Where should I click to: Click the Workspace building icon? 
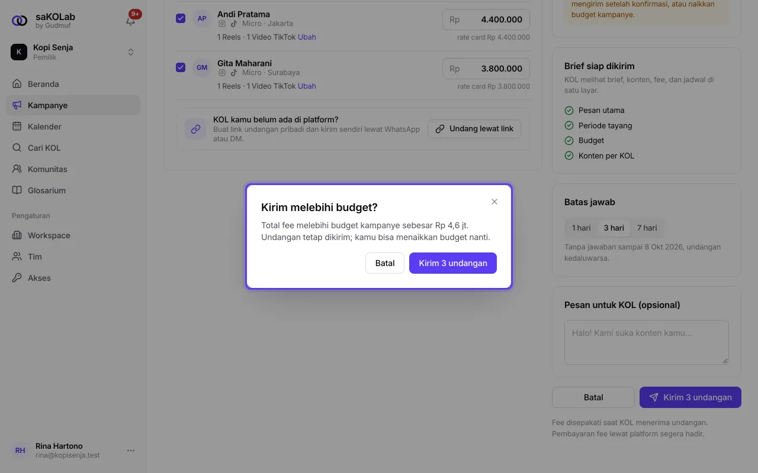tap(17, 235)
